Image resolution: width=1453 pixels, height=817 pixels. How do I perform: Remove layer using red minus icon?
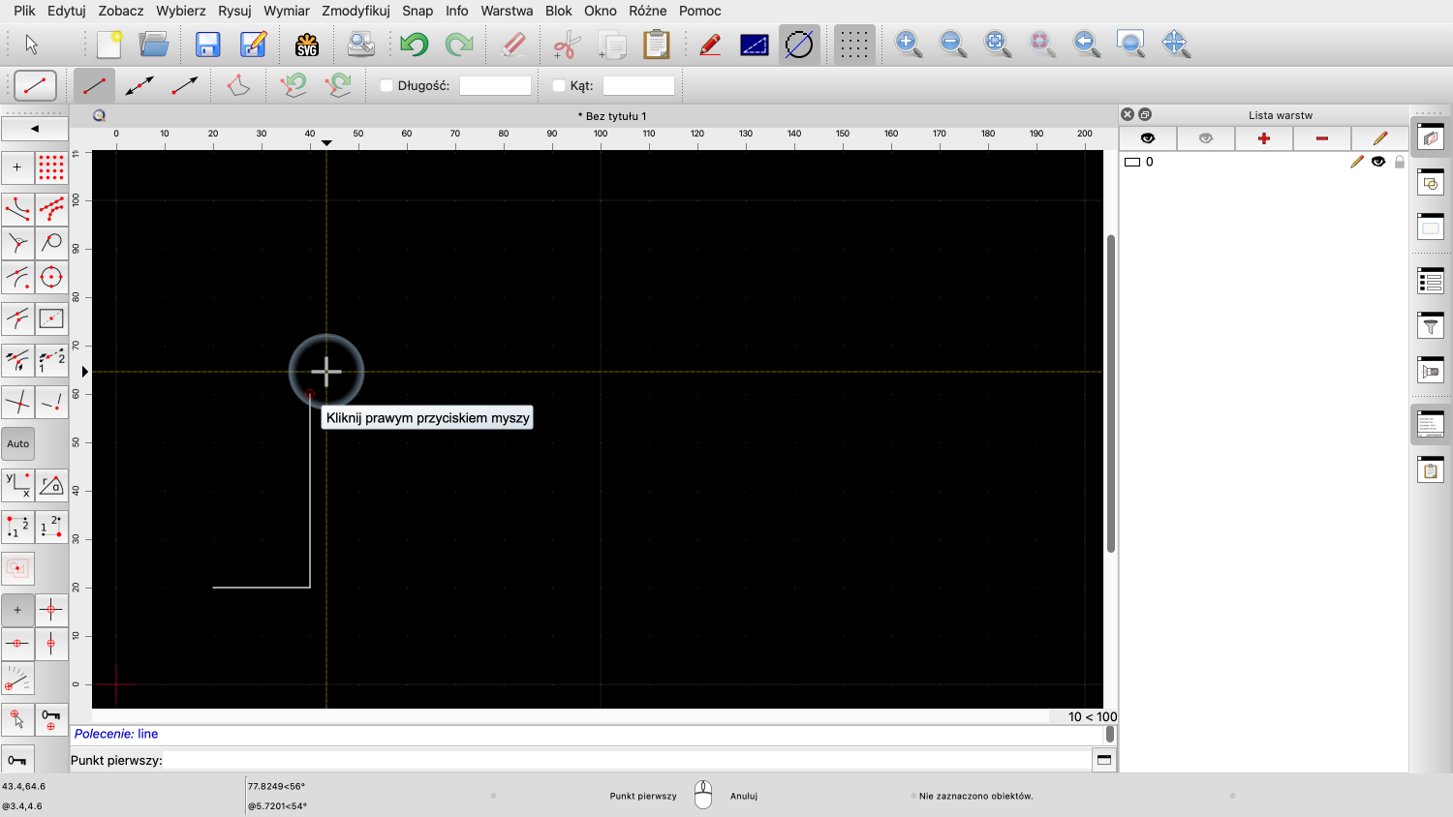pos(1321,138)
